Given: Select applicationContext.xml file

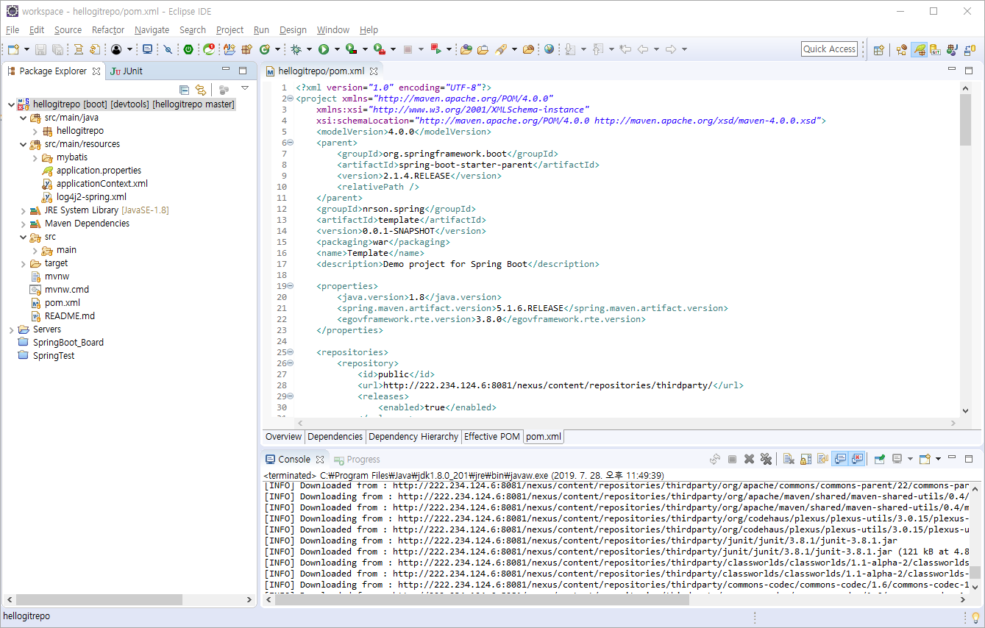Looking at the screenshot, I should click(x=102, y=184).
